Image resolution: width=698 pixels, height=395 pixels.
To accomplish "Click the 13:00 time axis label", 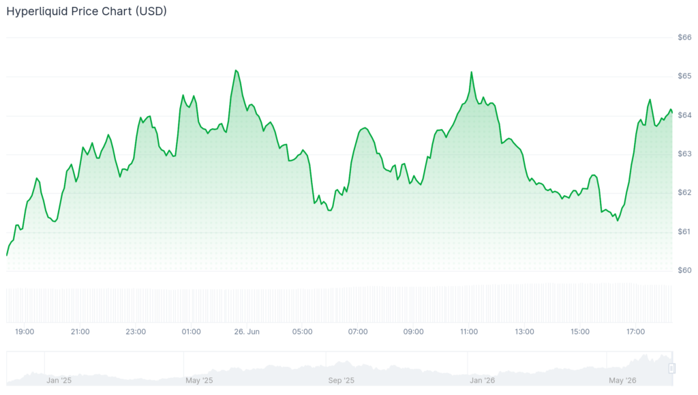I will pyautogui.click(x=524, y=332).
